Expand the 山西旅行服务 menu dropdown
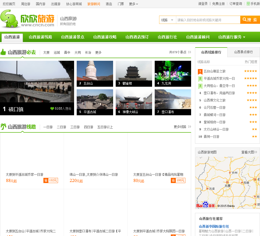This screenshot has width=260, height=236. pos(232,37)
